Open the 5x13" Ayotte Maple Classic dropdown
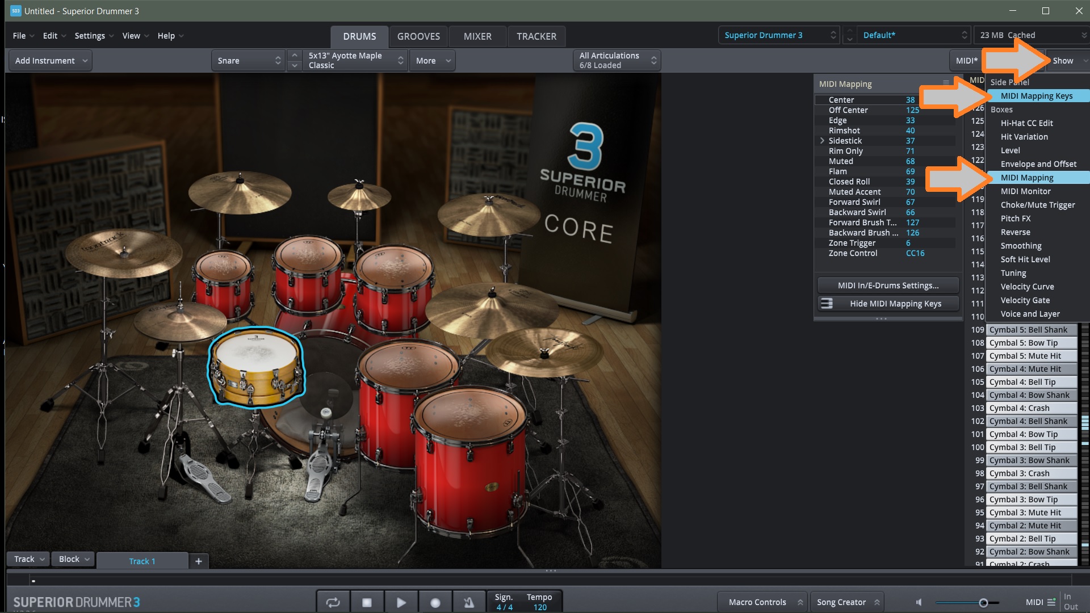Viewport: 1090px width, 613px height. [x=355, y=61]
